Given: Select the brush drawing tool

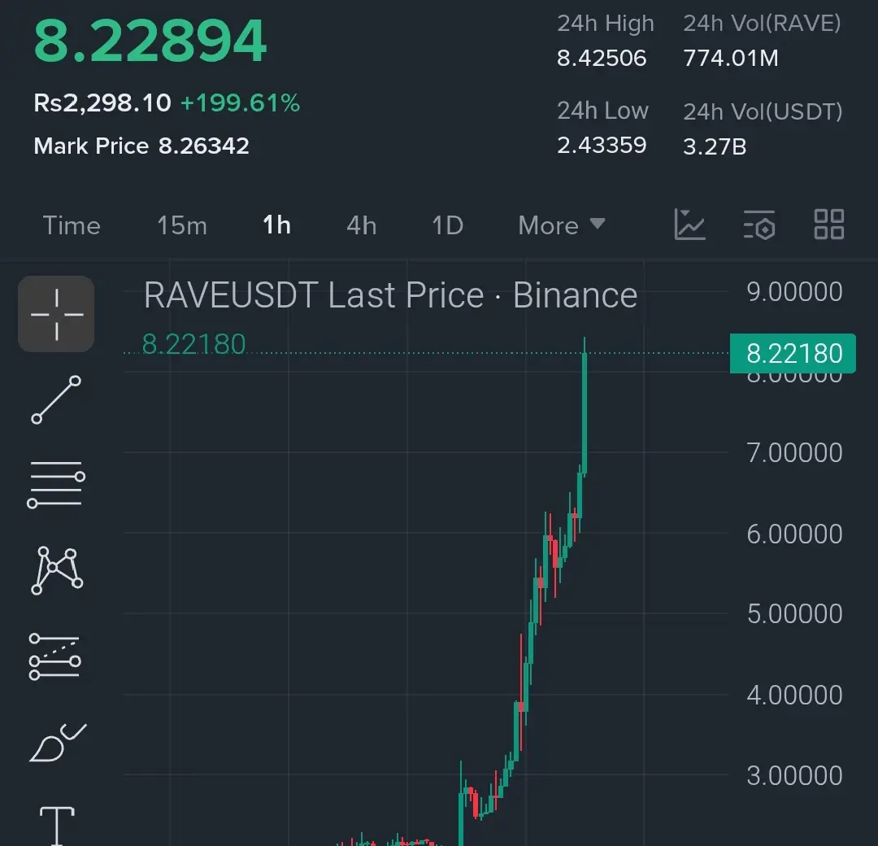Looking at the screenshot, I should click(58, 743).
